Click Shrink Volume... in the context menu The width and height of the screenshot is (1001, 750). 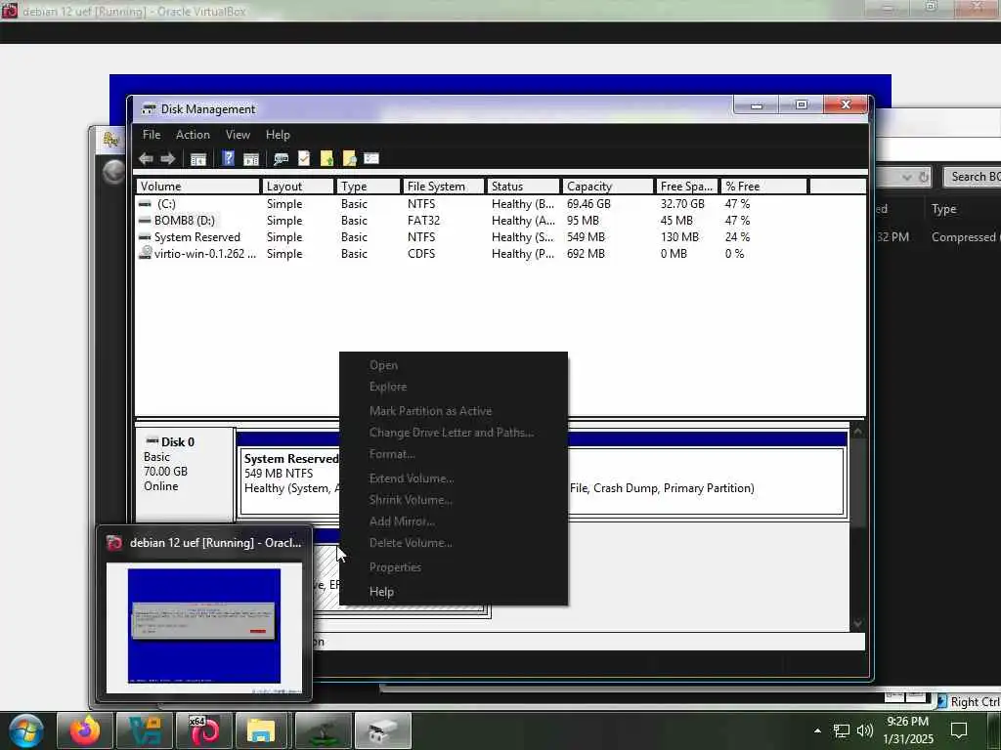coord(411,500)
